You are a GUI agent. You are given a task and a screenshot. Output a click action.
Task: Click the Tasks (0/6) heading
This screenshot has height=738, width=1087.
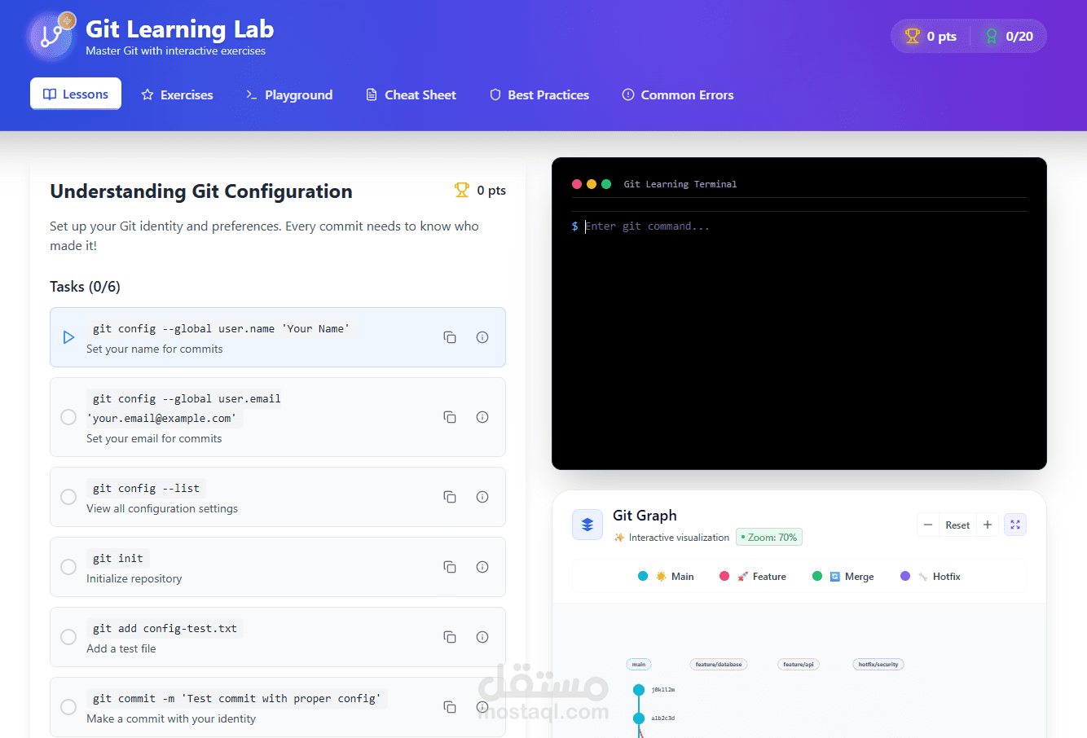click(x=85, y=287)
